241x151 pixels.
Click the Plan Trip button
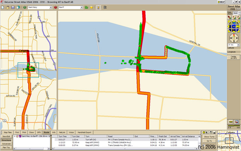pos(6,148)
